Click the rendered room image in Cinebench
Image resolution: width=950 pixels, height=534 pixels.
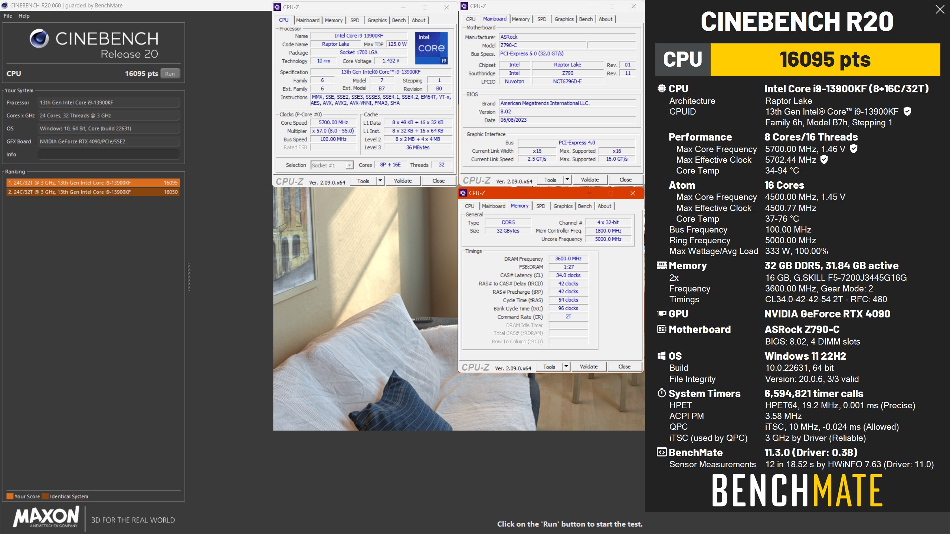tap(366, 309)
